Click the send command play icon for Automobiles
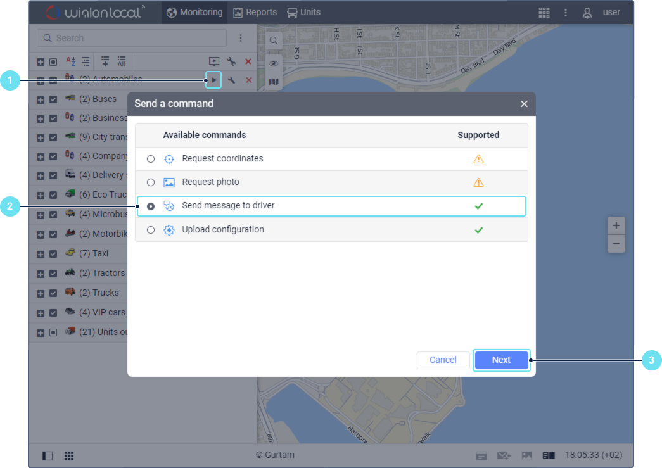The image size is (662, 468). pyautogui.click(x=213, y=80)
